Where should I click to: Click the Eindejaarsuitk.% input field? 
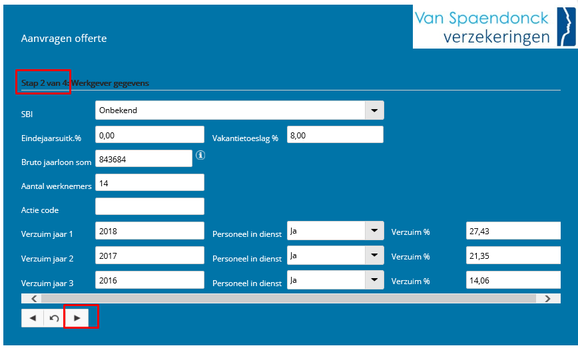tap(150, 134)
